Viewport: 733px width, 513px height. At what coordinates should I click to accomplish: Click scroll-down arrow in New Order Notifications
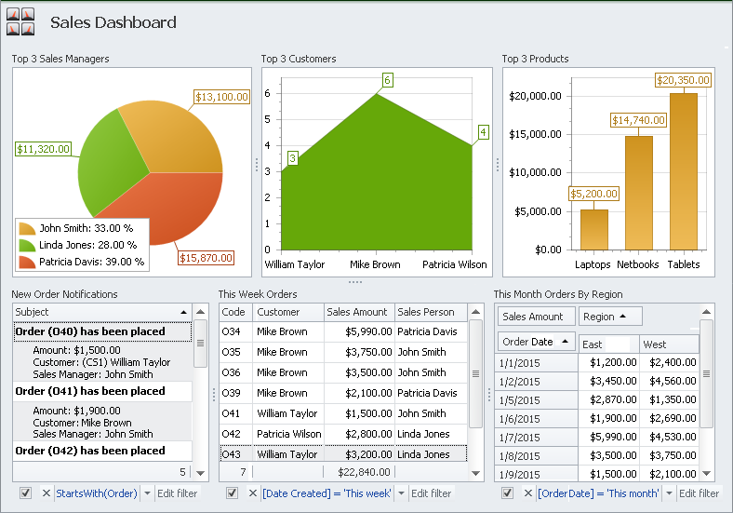[x=200, y=471]
